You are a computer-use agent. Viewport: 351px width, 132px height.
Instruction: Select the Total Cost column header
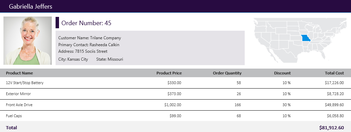[334, 73]
